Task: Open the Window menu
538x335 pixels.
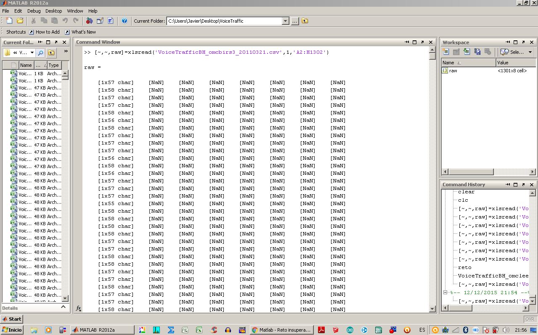Action: click(75, 11)
